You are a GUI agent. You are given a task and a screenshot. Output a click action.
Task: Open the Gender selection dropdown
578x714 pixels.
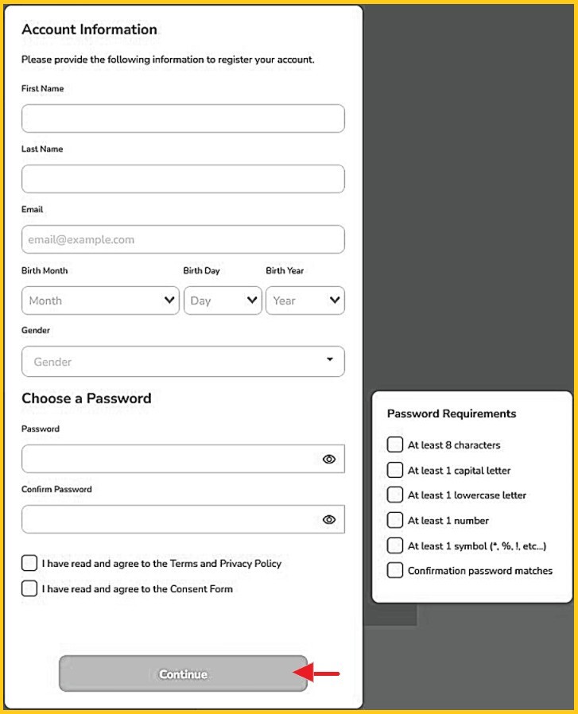tap(183, 361)
